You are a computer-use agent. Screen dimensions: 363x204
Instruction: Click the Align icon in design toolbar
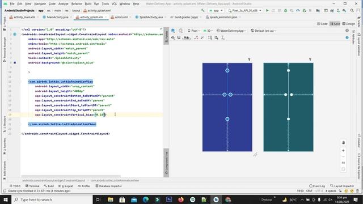[x=217, y=37]
